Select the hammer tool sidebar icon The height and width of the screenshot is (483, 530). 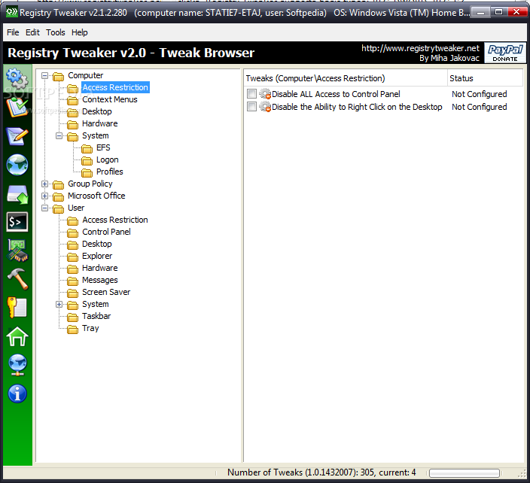pos(17,279)
